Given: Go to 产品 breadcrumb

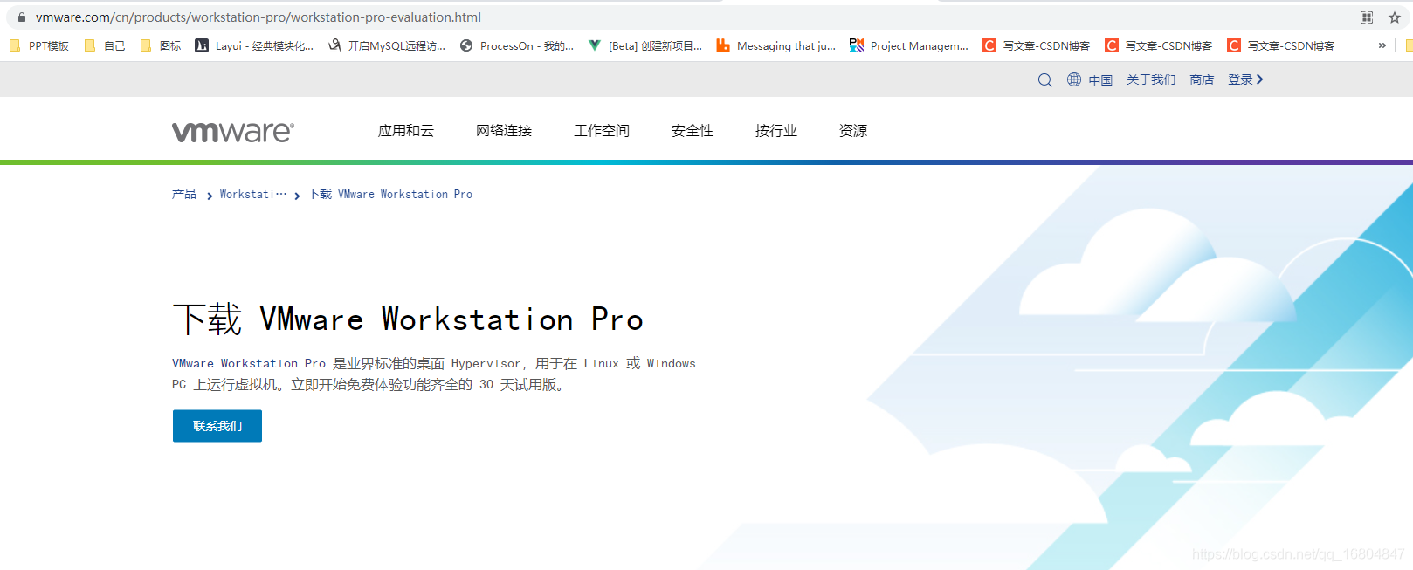Looking at the screenshot, I should [x=184, y=194].
